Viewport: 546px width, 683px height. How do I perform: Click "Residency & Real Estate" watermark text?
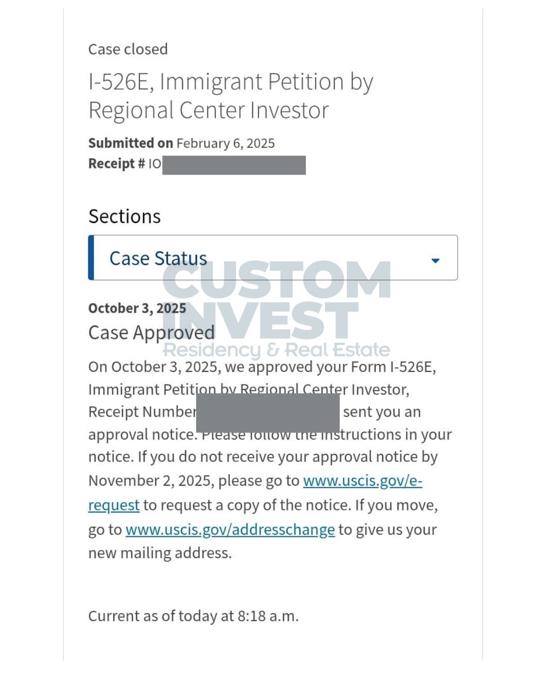[276, 350]
